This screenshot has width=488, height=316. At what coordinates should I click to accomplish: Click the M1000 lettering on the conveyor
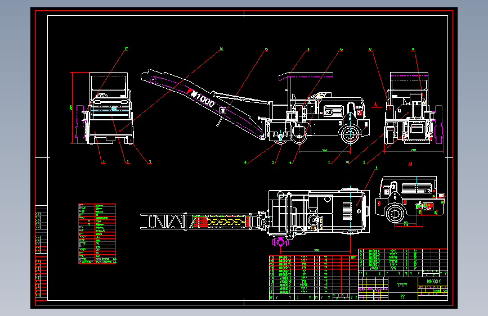click(202, 98)
